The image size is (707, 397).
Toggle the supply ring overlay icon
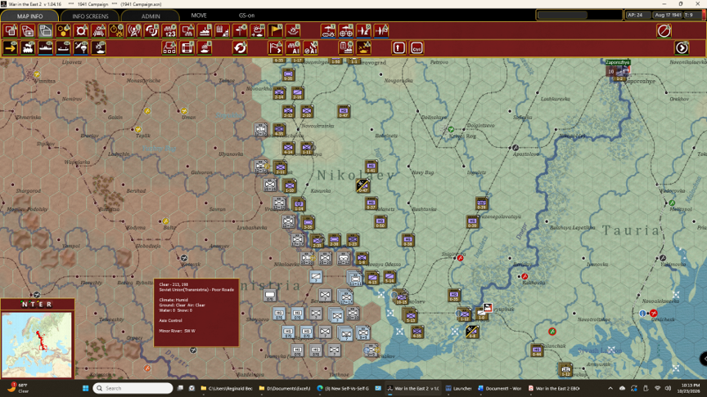pos(81,31)
